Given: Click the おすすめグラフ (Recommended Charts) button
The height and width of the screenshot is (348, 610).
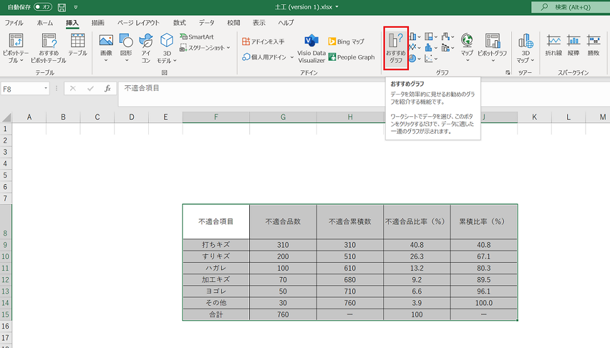Looking at the screenshot, I should 396,48.
